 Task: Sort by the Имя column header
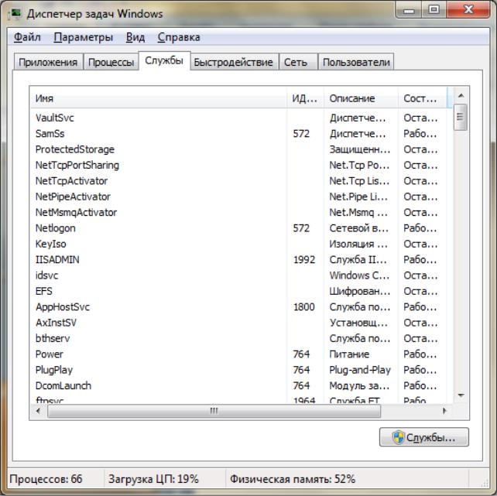159,98
